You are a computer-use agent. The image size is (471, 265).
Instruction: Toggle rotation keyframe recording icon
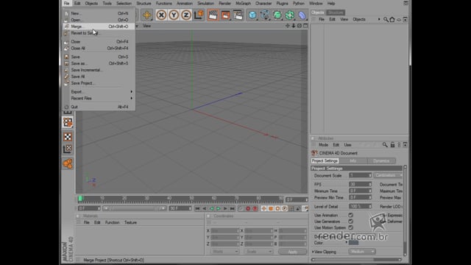tap(277, 208)
